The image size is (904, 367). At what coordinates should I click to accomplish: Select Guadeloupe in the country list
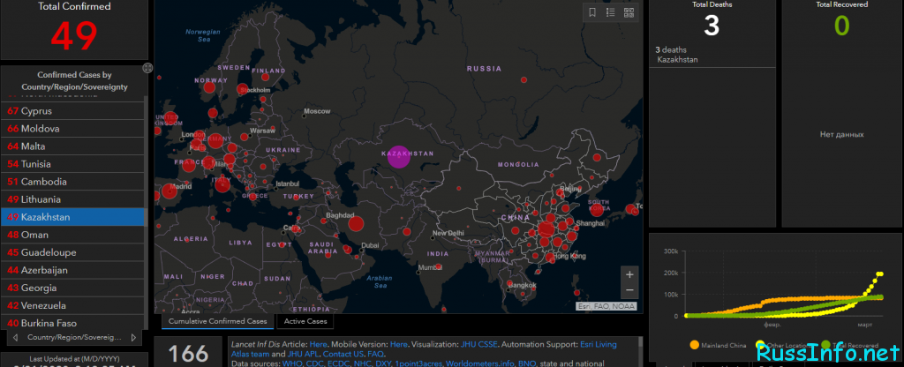[72, 252]
